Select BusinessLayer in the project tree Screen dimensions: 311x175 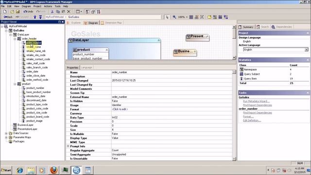point(25,125)
